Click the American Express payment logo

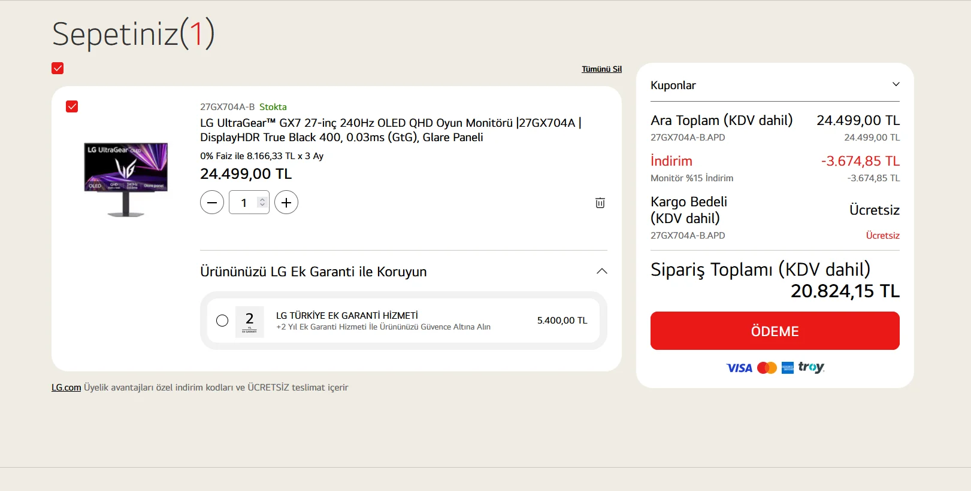tap(788, 367)
